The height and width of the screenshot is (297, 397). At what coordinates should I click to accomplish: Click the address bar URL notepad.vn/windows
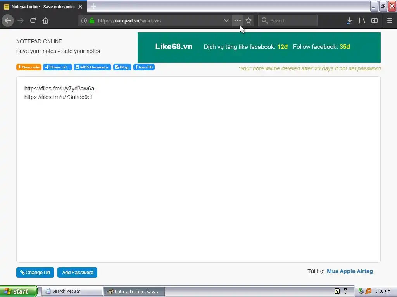129,20
